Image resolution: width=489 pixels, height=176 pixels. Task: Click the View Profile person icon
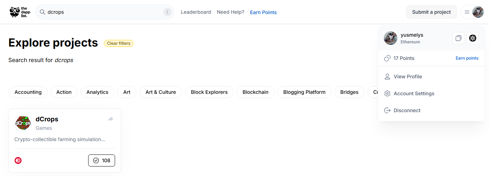tap(387, 77)
